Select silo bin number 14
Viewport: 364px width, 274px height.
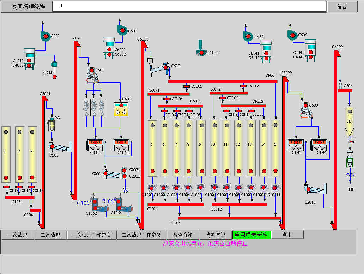pyautogui.click(x=264, y=148)
